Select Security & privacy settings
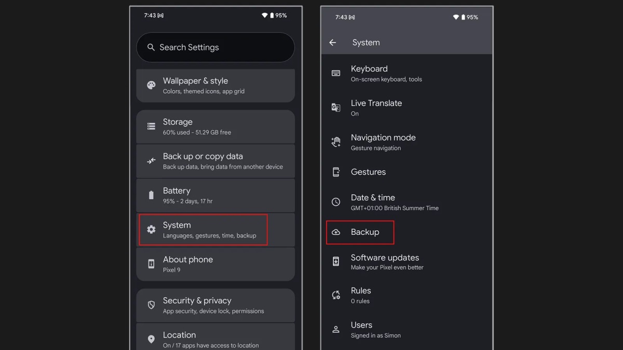Screen dimensions: 623x350 click(x=215, y=305)
